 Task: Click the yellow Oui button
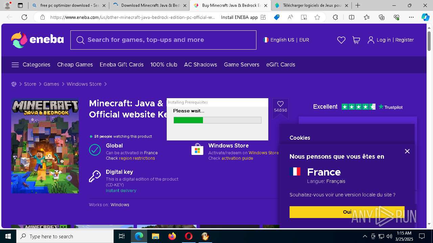[x=347, y=212]
